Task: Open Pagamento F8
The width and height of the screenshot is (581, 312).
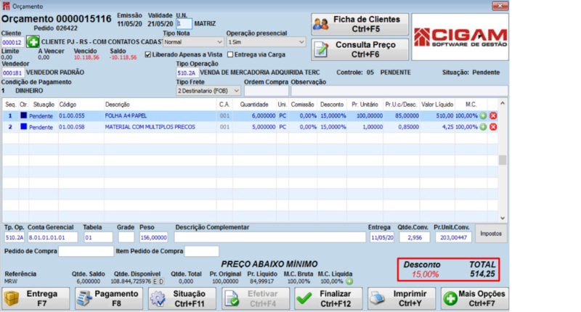Action: point(109,298)
